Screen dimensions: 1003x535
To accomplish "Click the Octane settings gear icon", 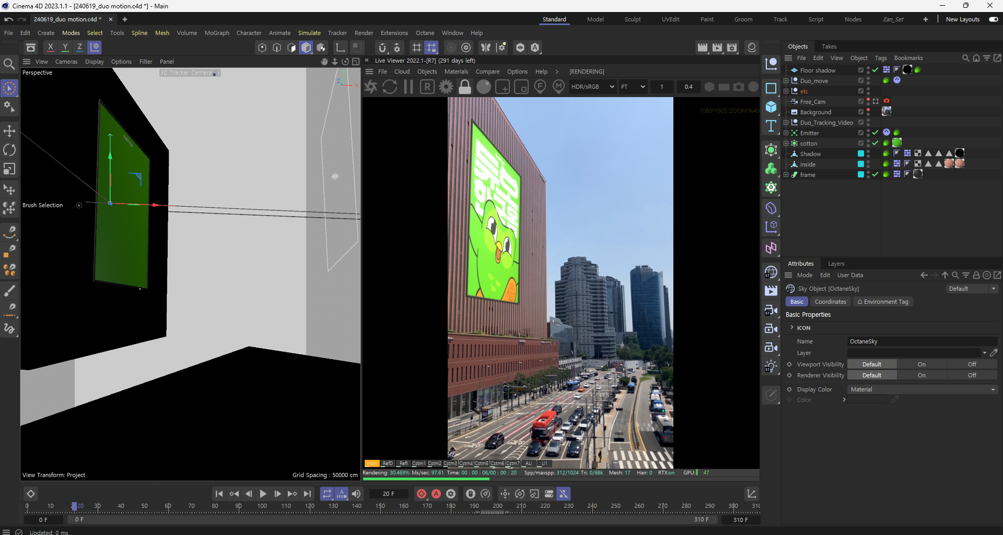I will click(446, 87).
